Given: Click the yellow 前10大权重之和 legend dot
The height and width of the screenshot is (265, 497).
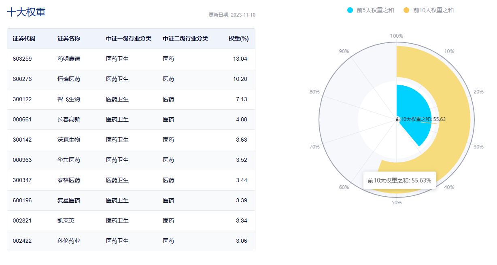Looking at the screenshot, I should click(407, 10).
